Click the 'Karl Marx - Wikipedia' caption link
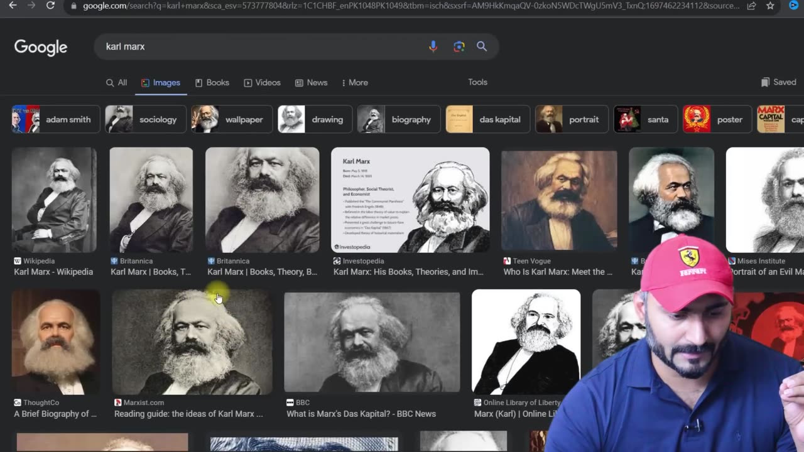 coord(53,272)
